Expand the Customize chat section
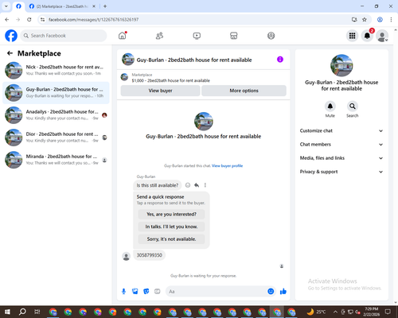398x318 pixels. click(341, 130)
